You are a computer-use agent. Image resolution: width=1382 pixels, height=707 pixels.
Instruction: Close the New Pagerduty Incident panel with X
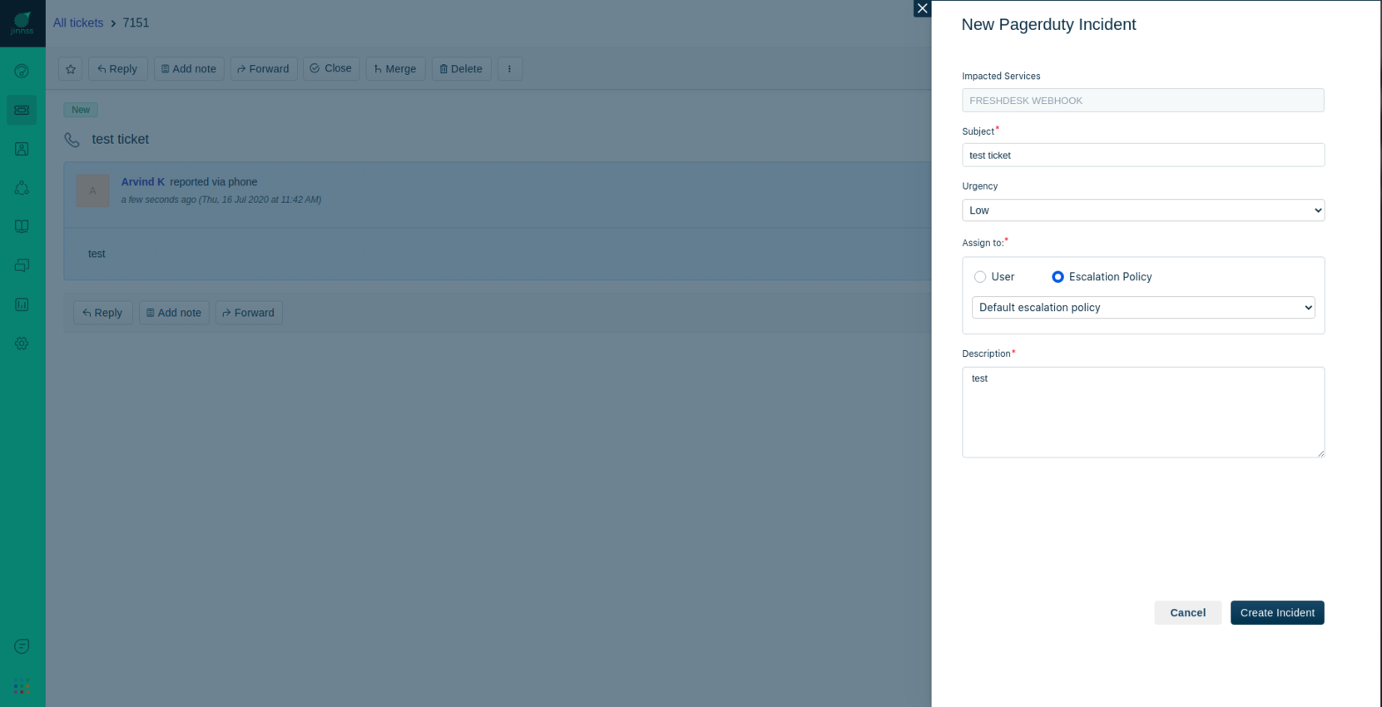[x=922, y=8]
